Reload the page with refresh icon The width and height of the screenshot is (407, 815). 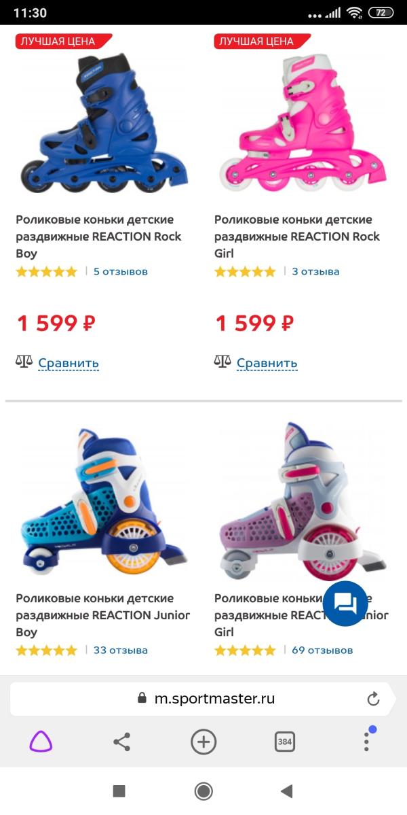pos(373,699)
